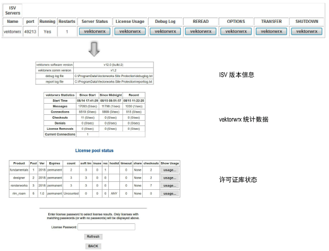Image resolution: width=329 pixels, height=251 pixels.
Task: Show usage for the designer product
Action: [169, 178]
